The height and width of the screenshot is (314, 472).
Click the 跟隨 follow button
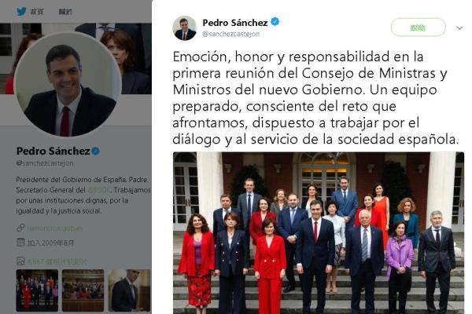point(419,27)
